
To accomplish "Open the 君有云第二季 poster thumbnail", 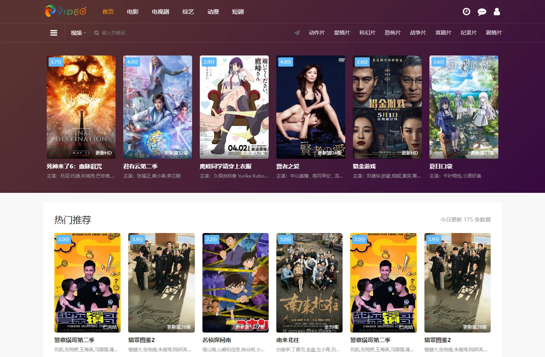I will 158,107.
